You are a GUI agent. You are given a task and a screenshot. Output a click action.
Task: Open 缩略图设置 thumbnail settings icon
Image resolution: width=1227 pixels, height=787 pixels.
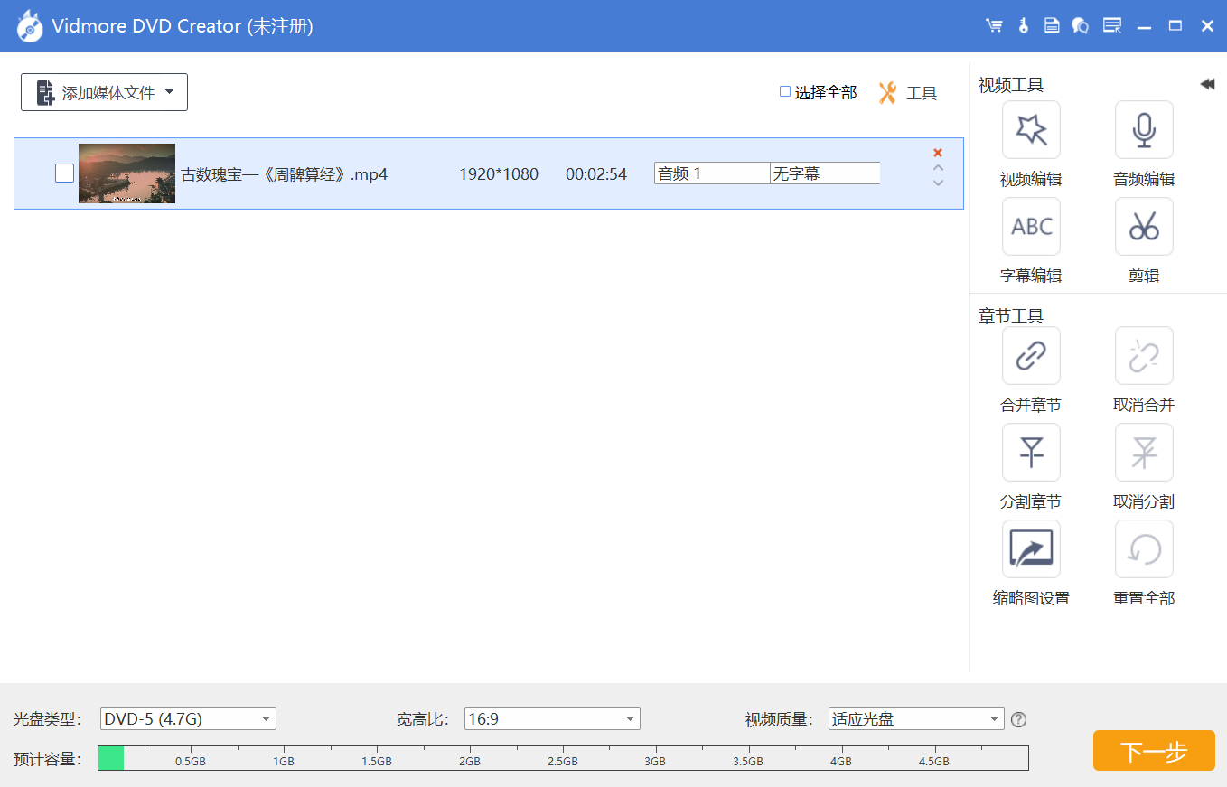[x=1031, y=549]
